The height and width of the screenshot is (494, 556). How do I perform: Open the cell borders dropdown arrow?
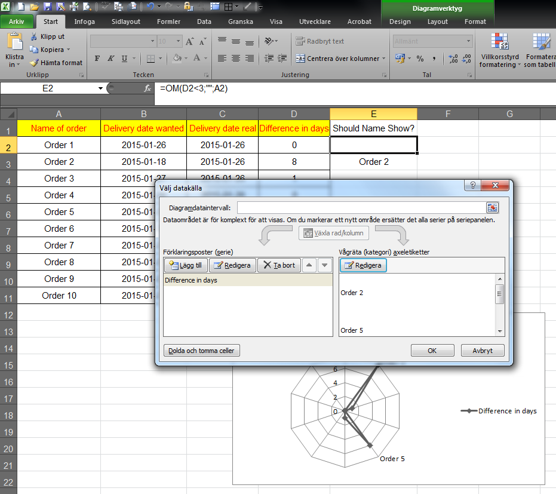coord(160,58)
